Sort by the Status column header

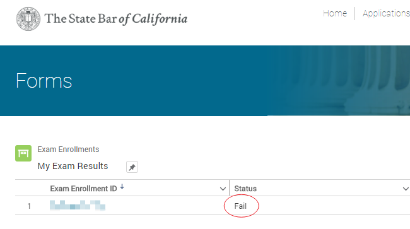(x=245, y=189)
